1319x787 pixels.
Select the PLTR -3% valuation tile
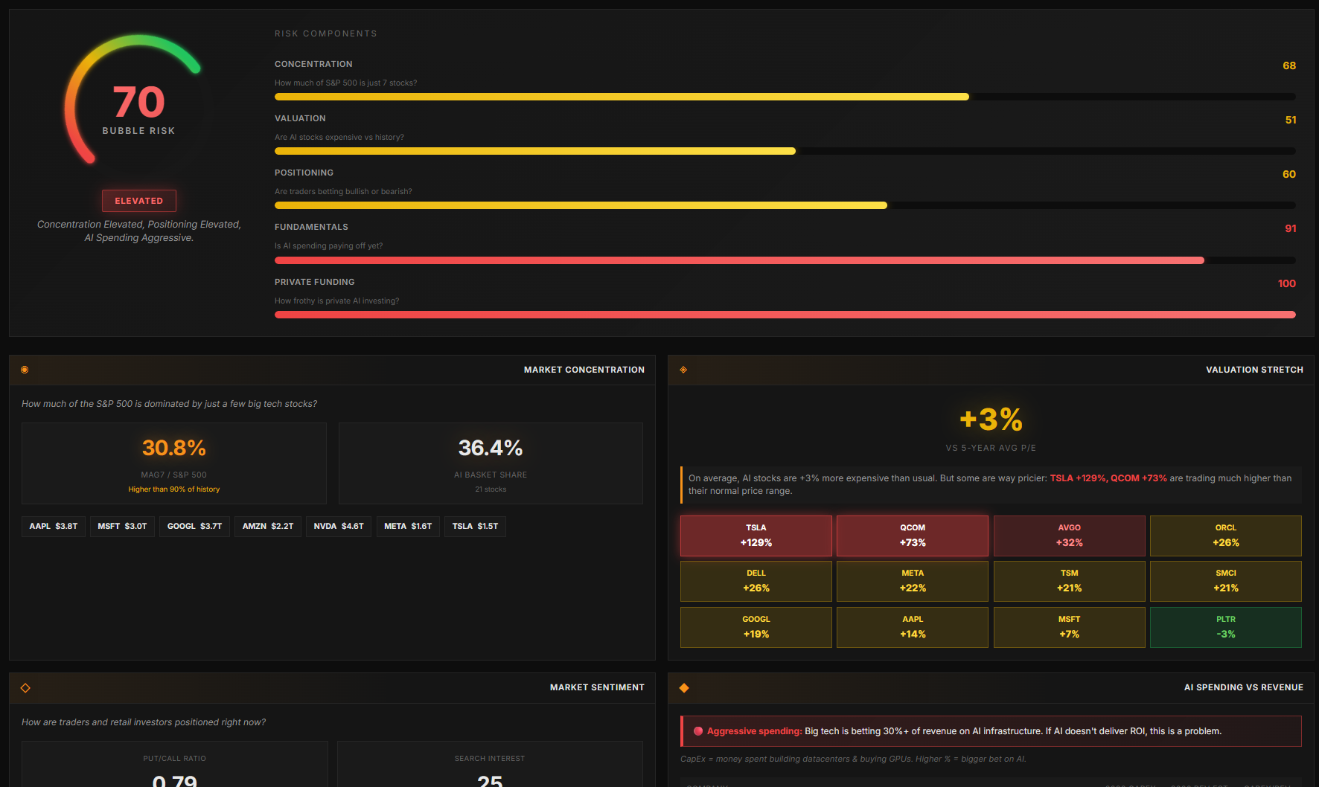pos(1225,627)
